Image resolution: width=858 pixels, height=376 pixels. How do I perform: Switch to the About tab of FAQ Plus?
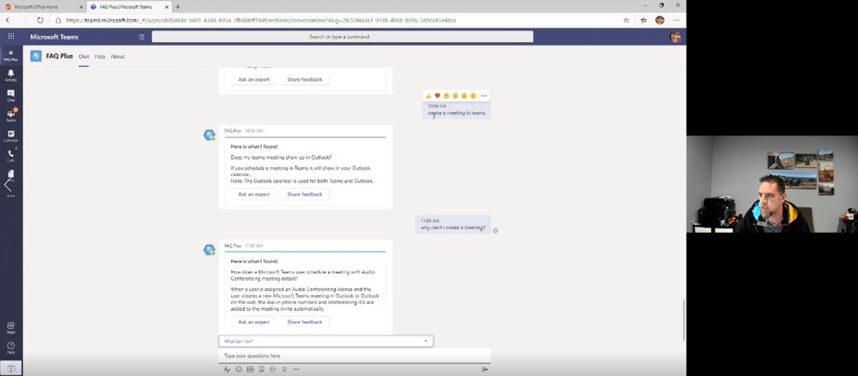(x=118, y=57)
